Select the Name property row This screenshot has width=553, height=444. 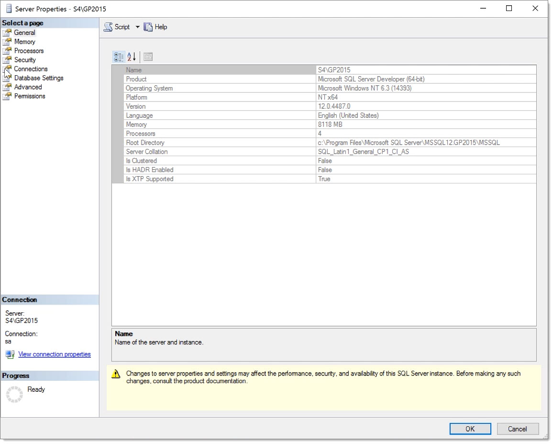coord(324,70)
